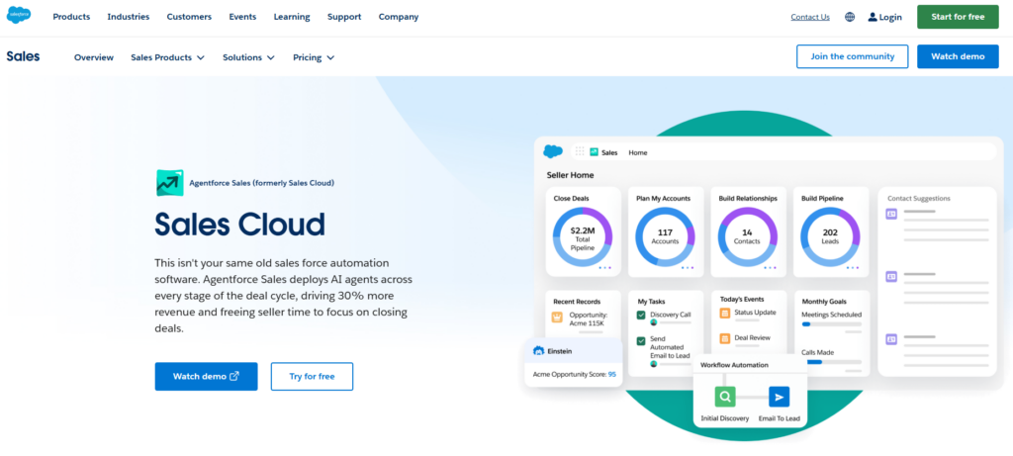Open the Company menu
The height and width of the screenshot is (456, 1013).
pyautogui.click(x=399, y=17)
